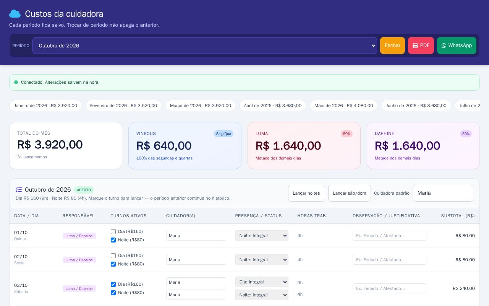Select the Maio de 2026 chip
The height and width of the screenshot is (306, 489).
(x=344, y=106)
